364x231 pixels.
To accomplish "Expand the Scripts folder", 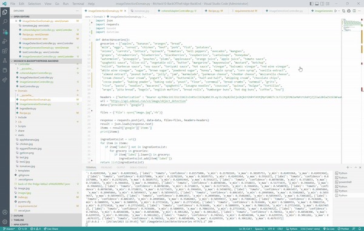I will (46, 126).
